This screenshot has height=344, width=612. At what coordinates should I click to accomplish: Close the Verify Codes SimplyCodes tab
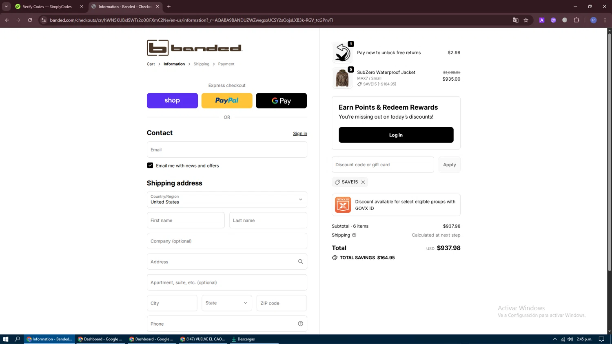point(82,7)
